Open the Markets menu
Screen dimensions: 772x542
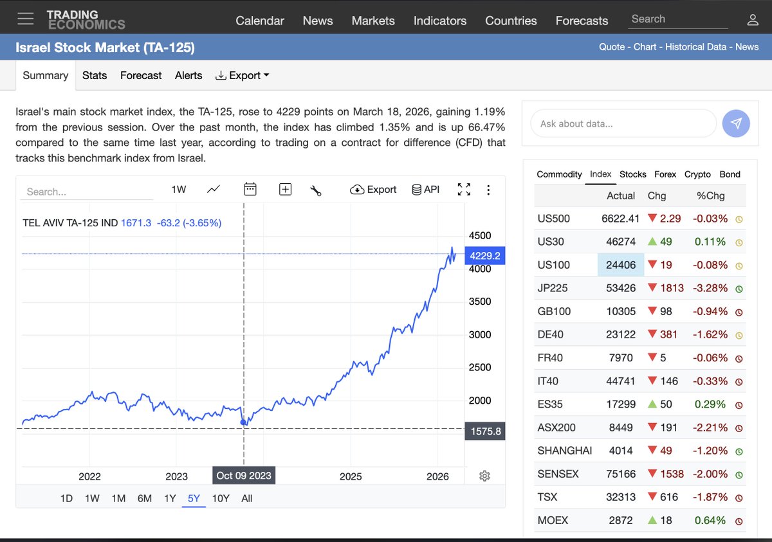[x=373, y=21]
